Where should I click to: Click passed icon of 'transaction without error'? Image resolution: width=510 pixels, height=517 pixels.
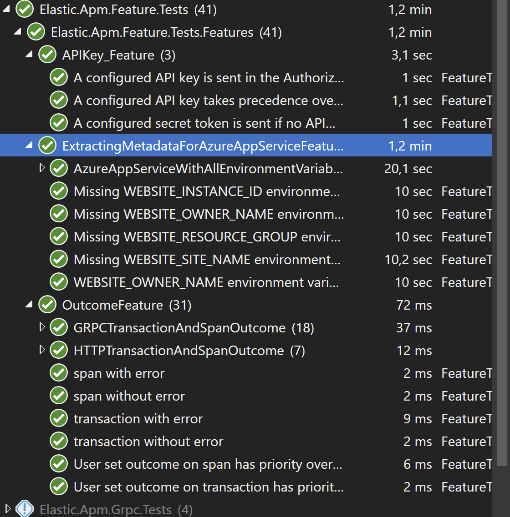point(59,442)
